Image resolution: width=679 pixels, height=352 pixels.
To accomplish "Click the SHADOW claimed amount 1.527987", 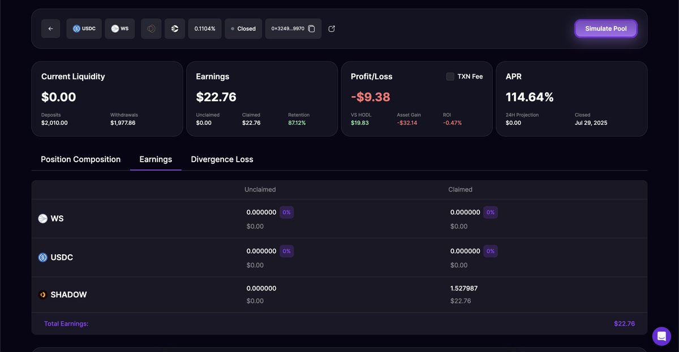I will click(464, 288).
